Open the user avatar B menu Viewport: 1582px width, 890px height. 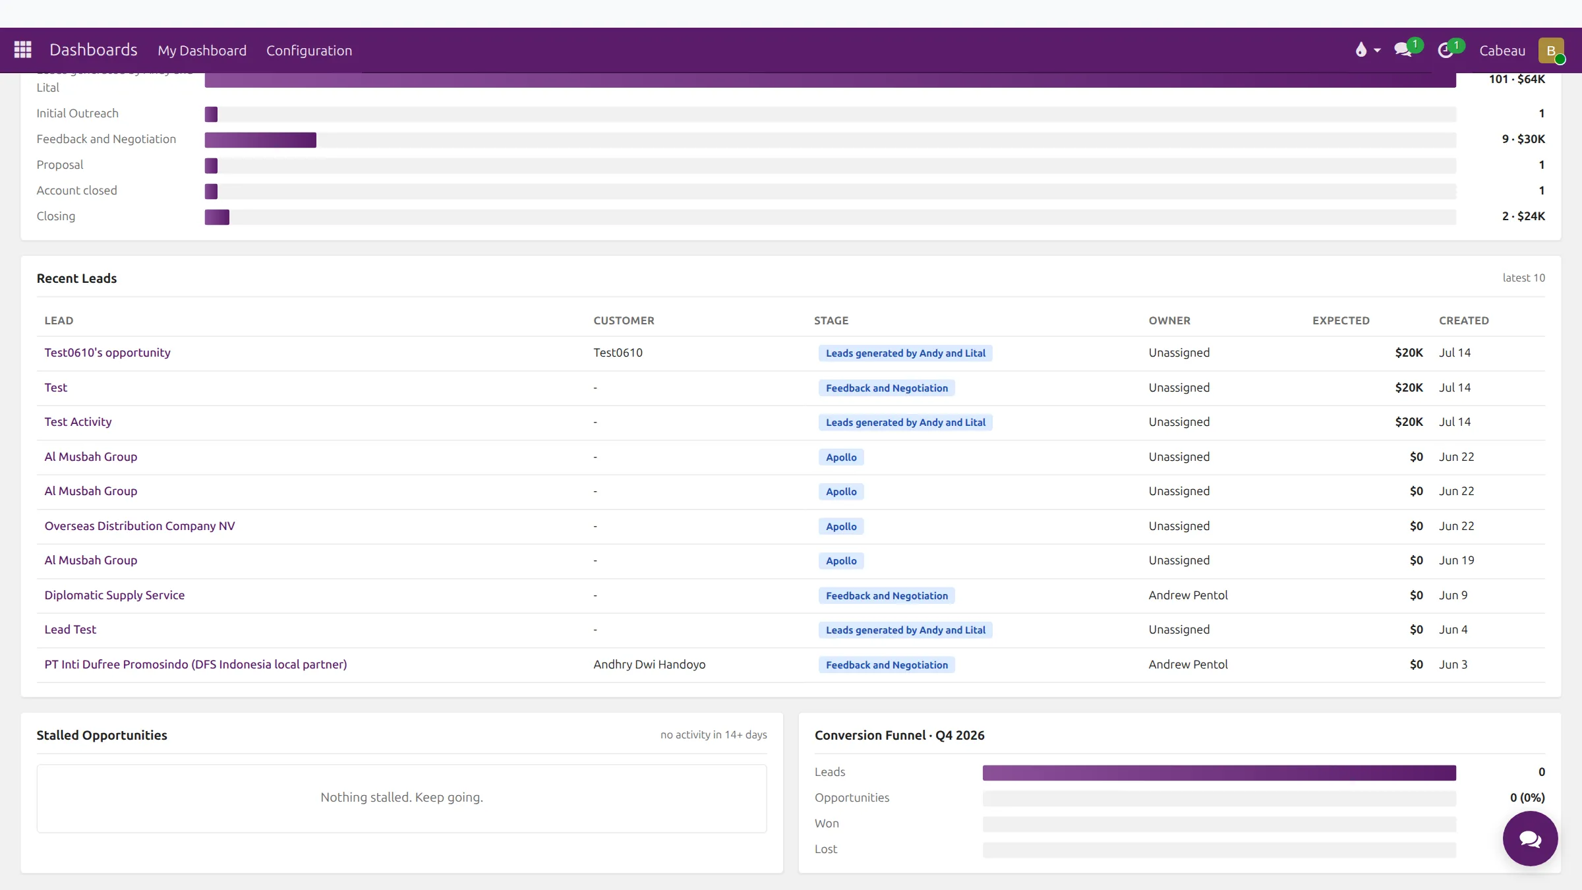1551,51
